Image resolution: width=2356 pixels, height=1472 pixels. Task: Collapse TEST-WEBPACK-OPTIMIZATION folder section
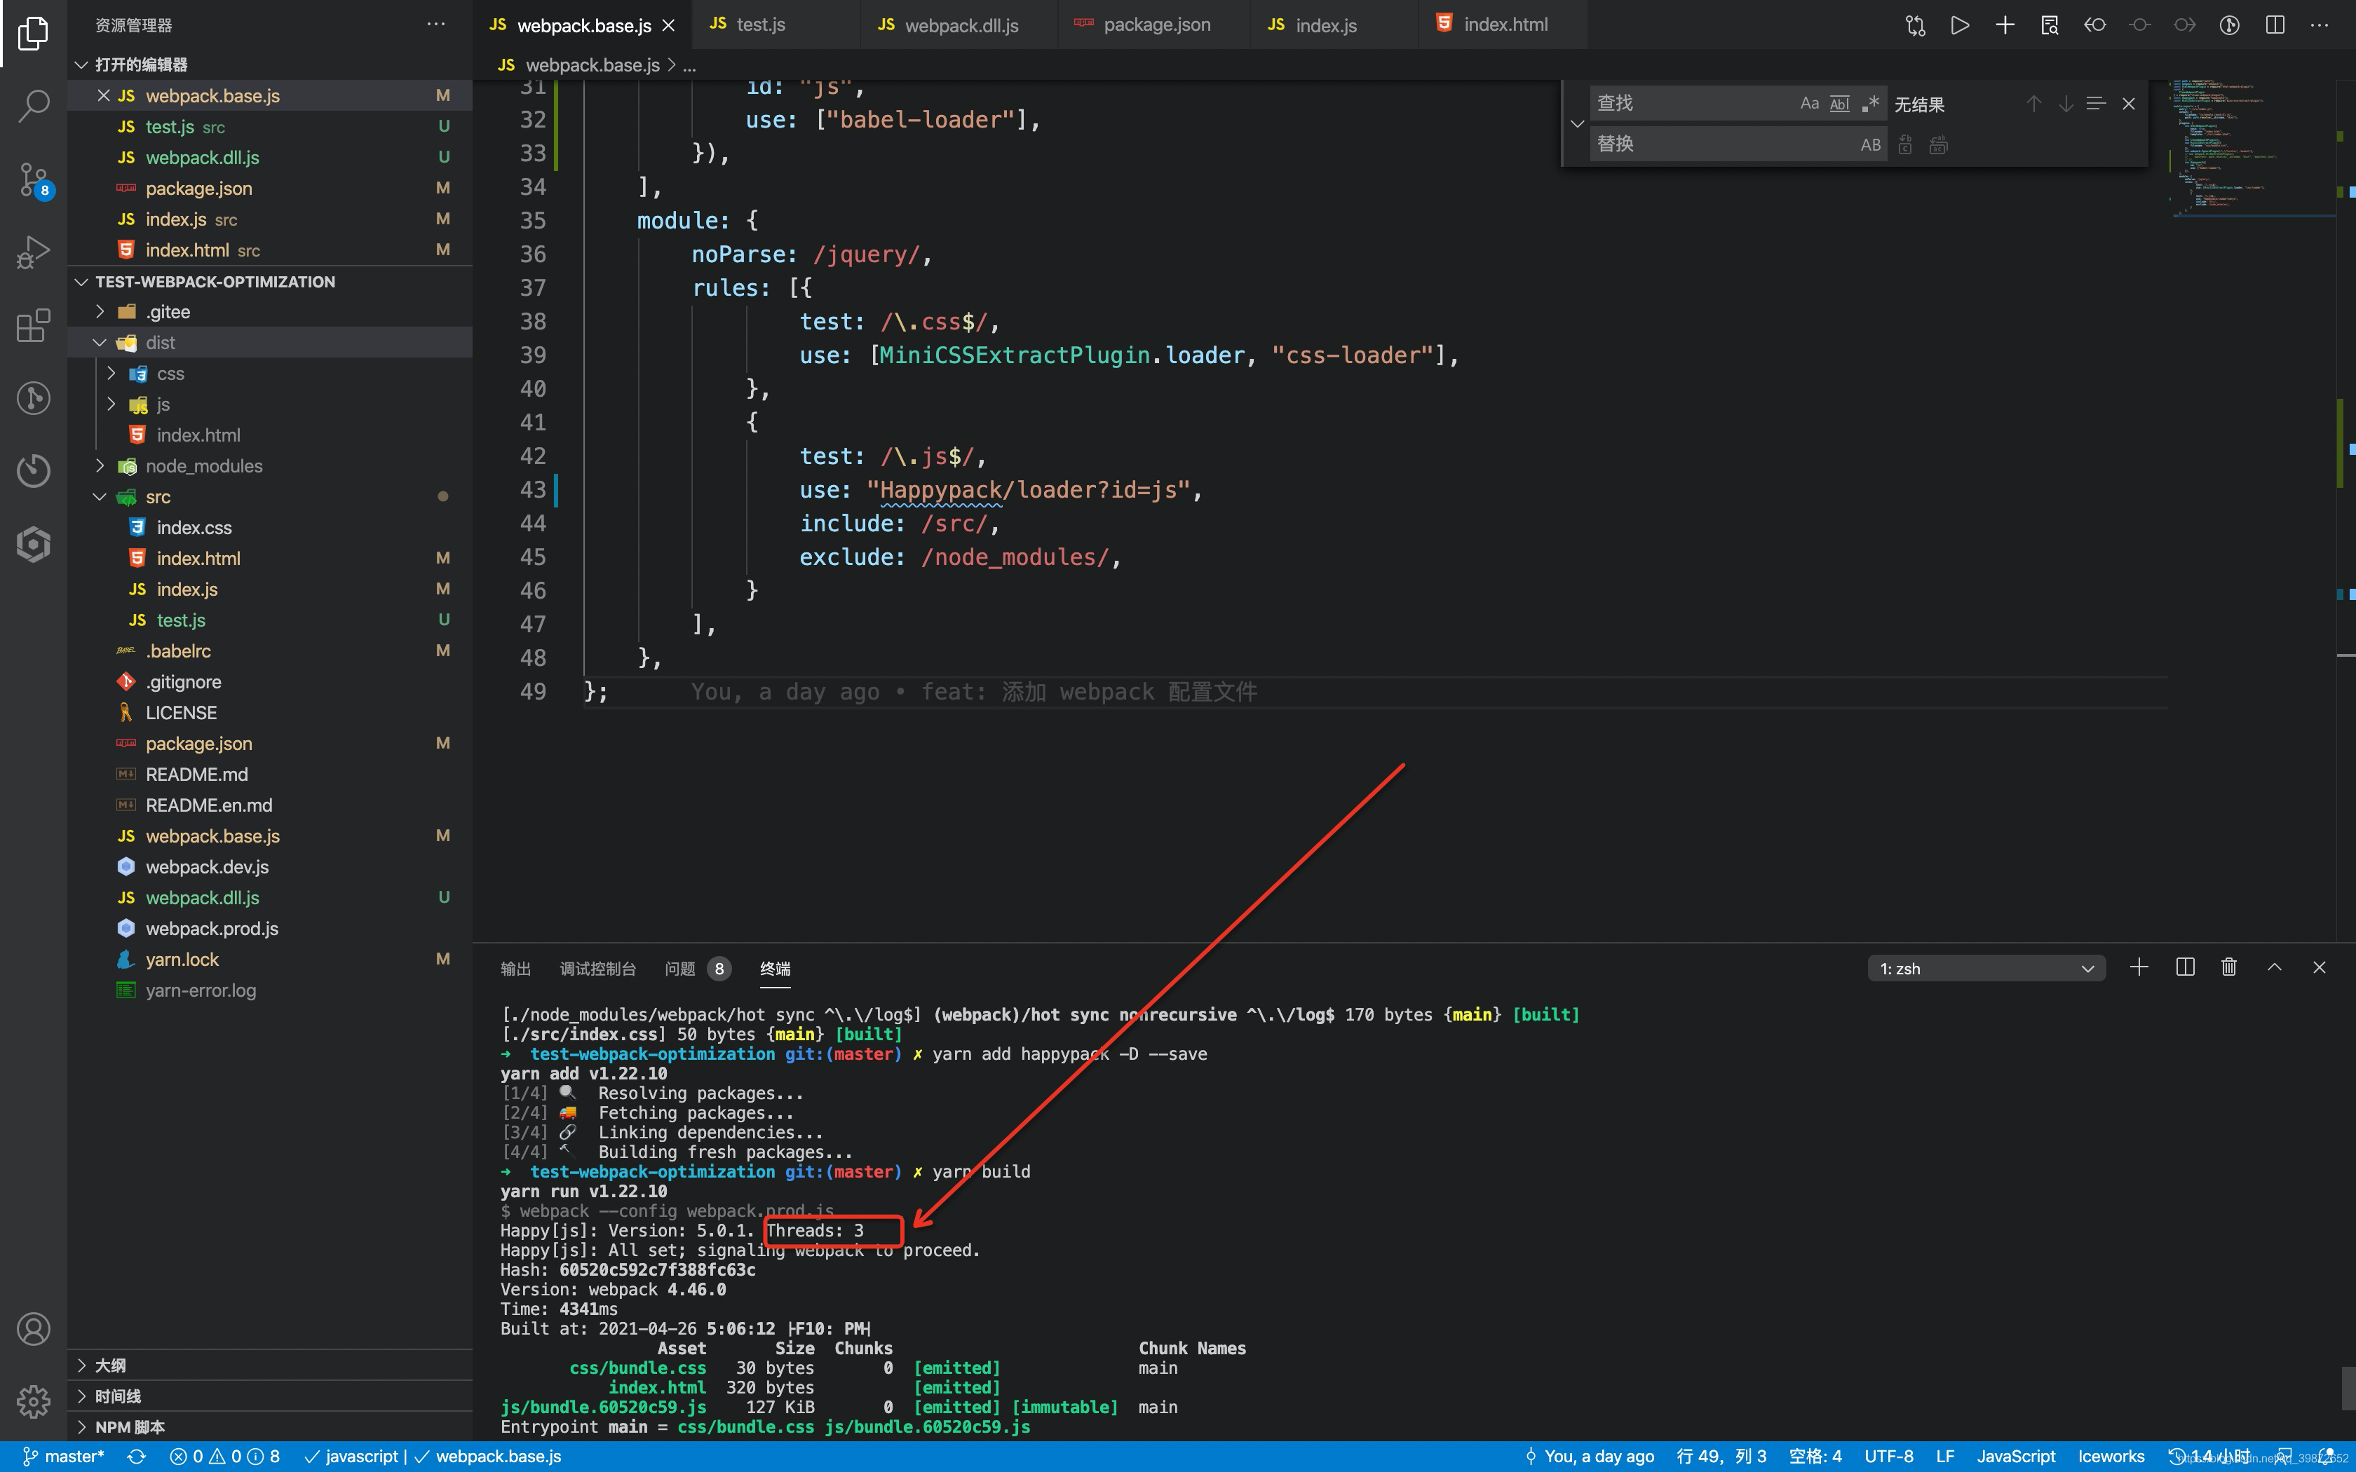(82, 281)
